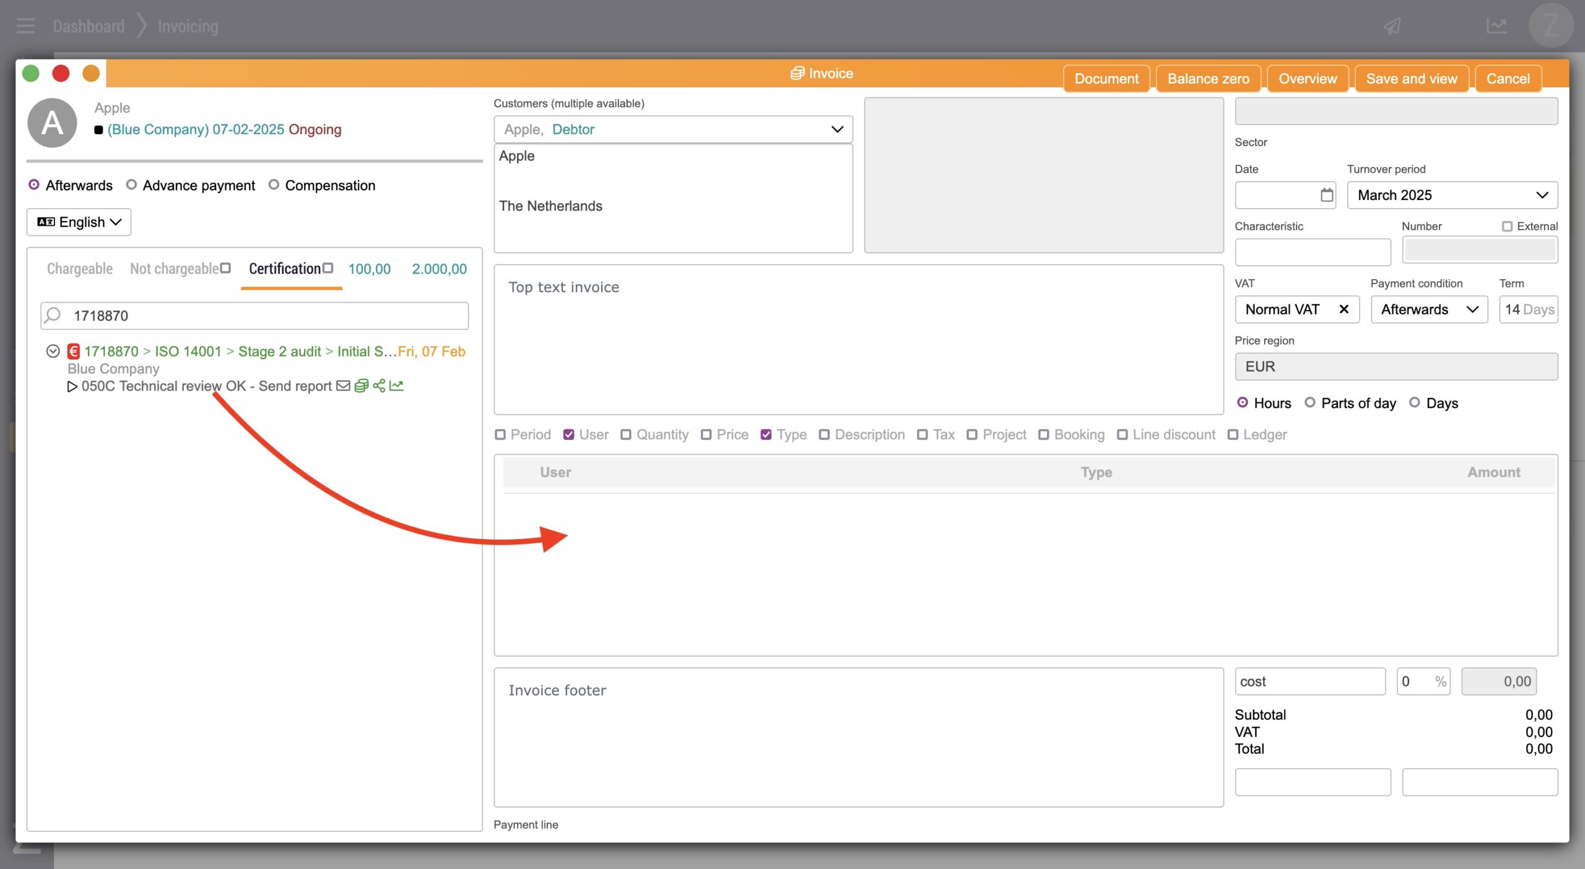The height and width of the screenshot is (869, 1585).
Task: Select the Advance payment radio option
Action: point(131,185)
